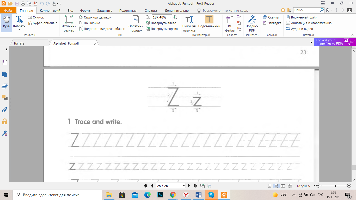Viewport: 356px width, 200px height.
Task: Click the zoom in magnifier in ribbon
Action: [175, 17]
